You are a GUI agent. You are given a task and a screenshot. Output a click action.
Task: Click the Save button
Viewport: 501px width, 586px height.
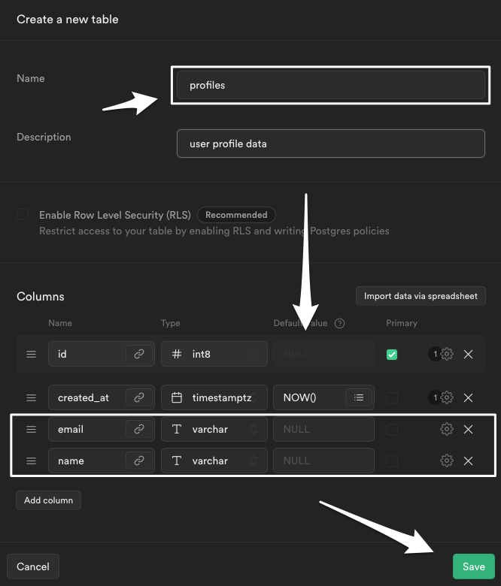[x=473, y=566]
